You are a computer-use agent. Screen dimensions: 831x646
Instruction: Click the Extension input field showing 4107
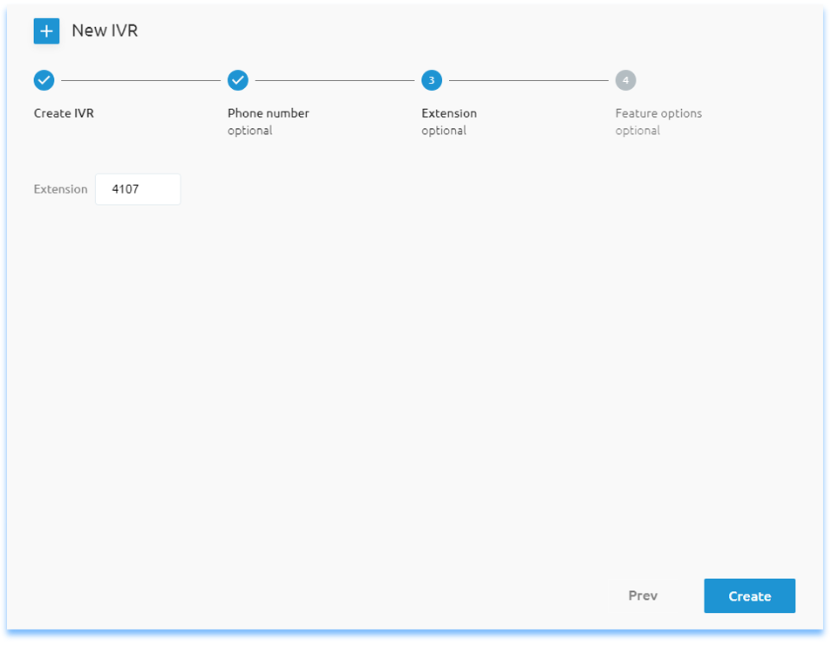(x=138, y=189)
